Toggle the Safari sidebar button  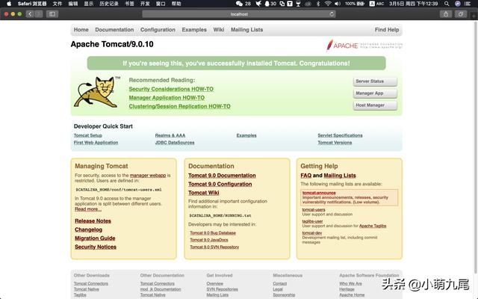52,14
